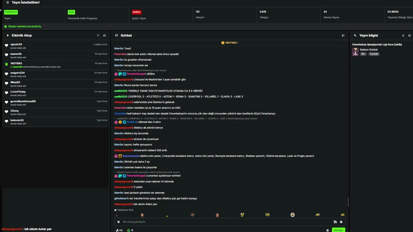Pop out the Sohbet chat panel
The width and height of the screenshot is (413, 232).
point(343,35)
